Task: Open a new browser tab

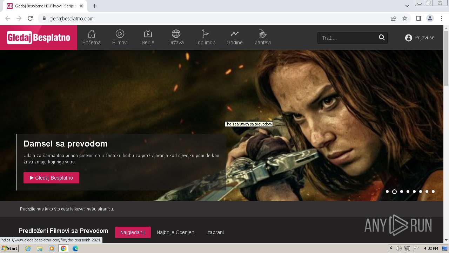Action: click(95, 6)
